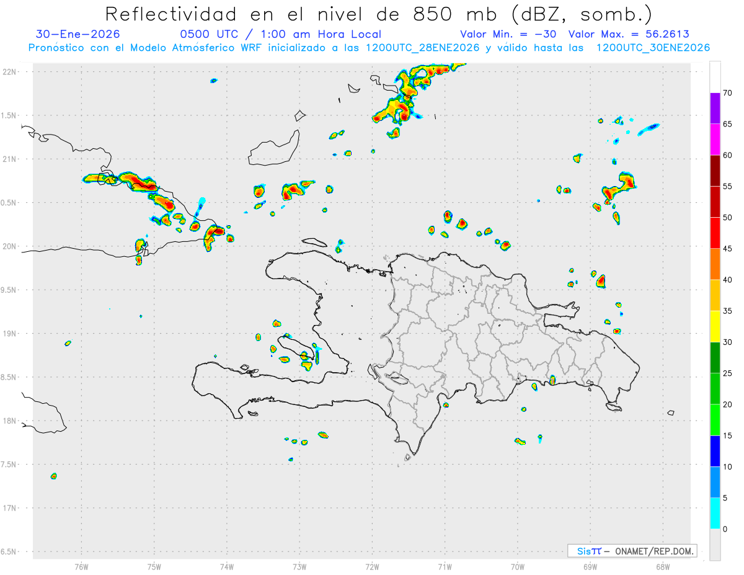Click the '0' colorbar tick label
The width and height of the screenshot is (744, 575).
pyautogui.click(x=725, y=529)
